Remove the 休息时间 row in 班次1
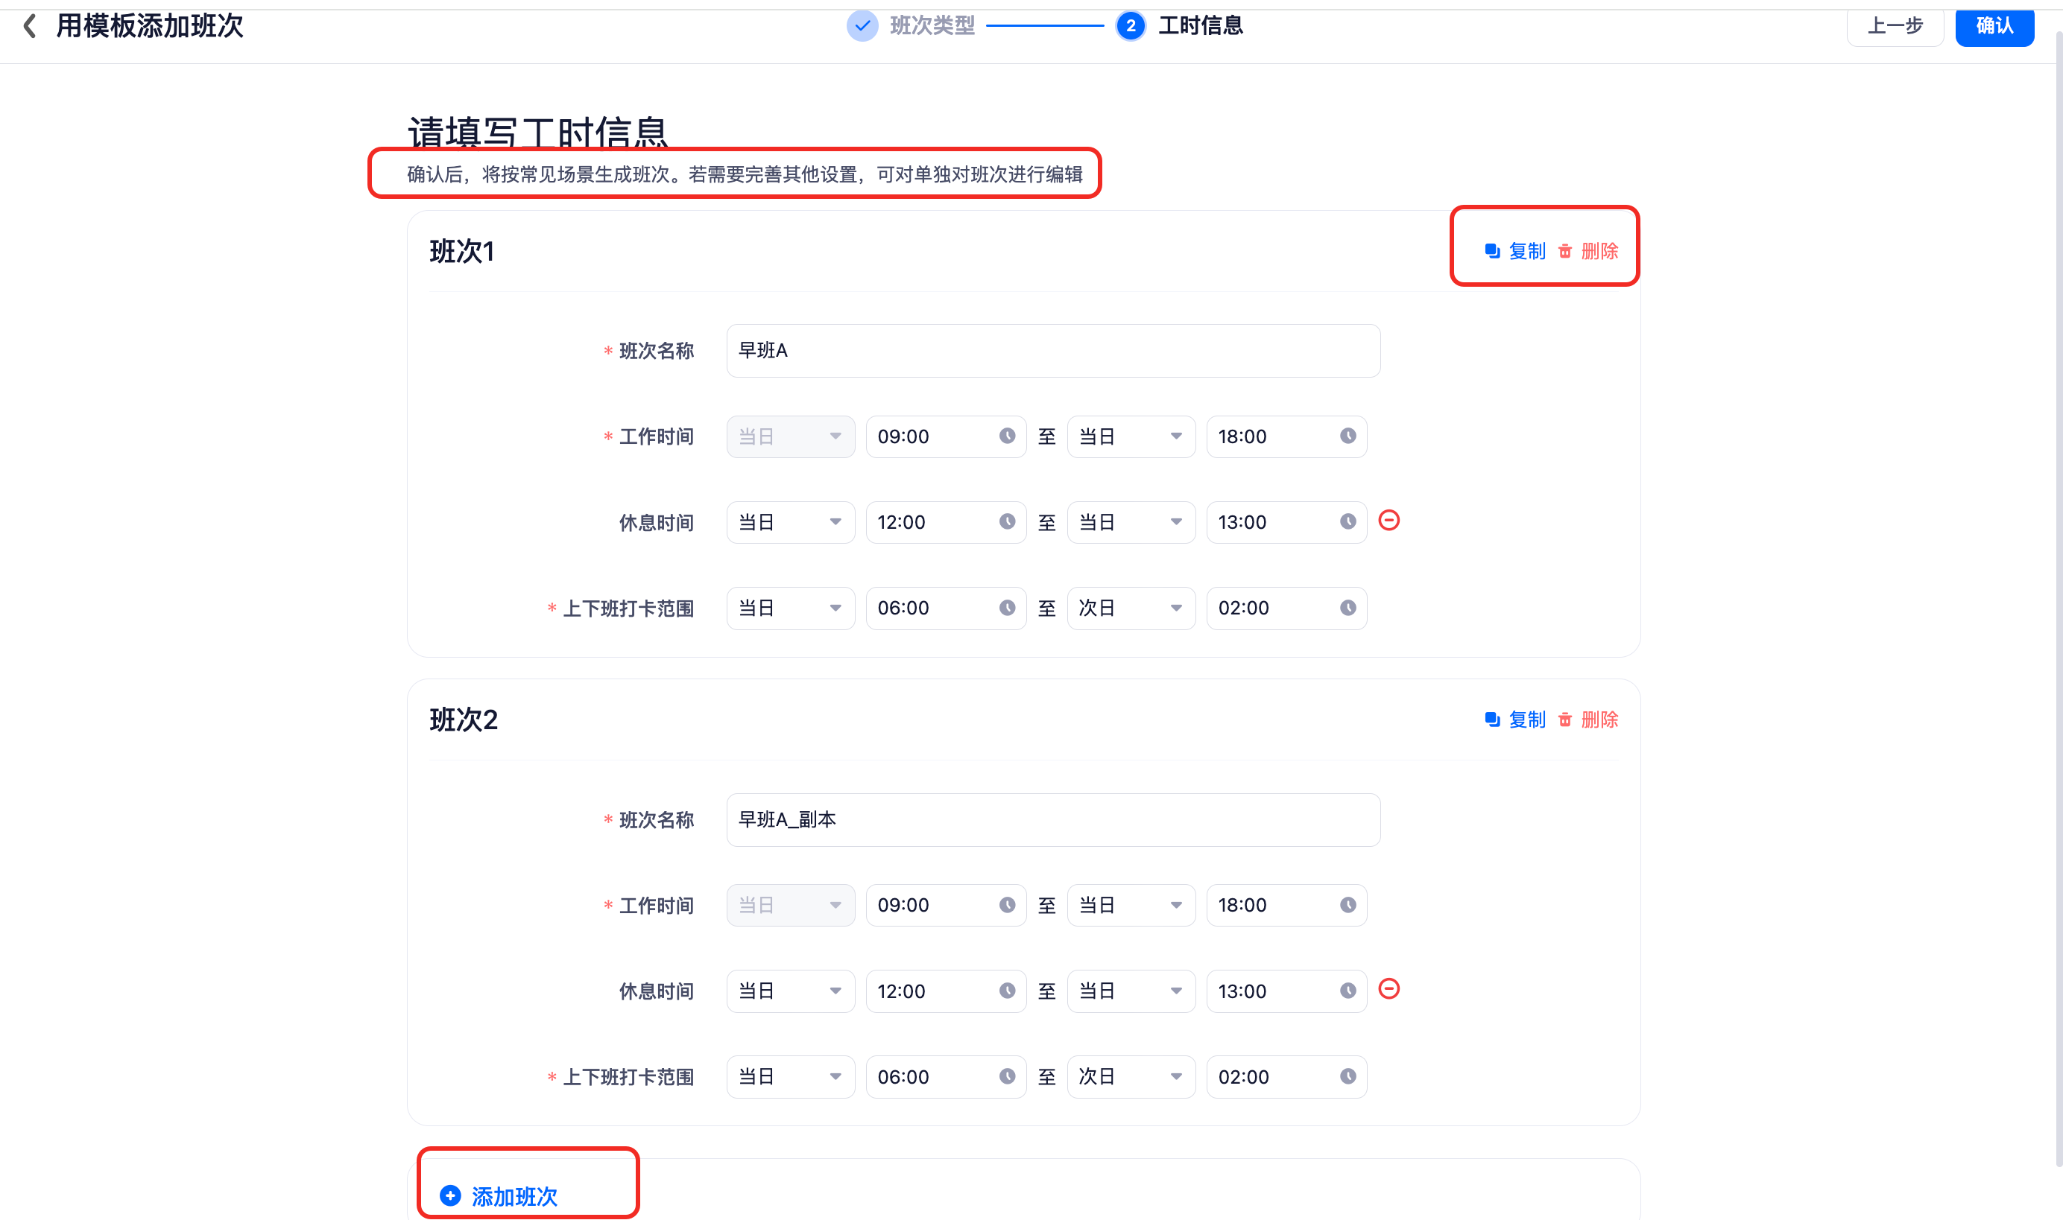 point(1389,521)
